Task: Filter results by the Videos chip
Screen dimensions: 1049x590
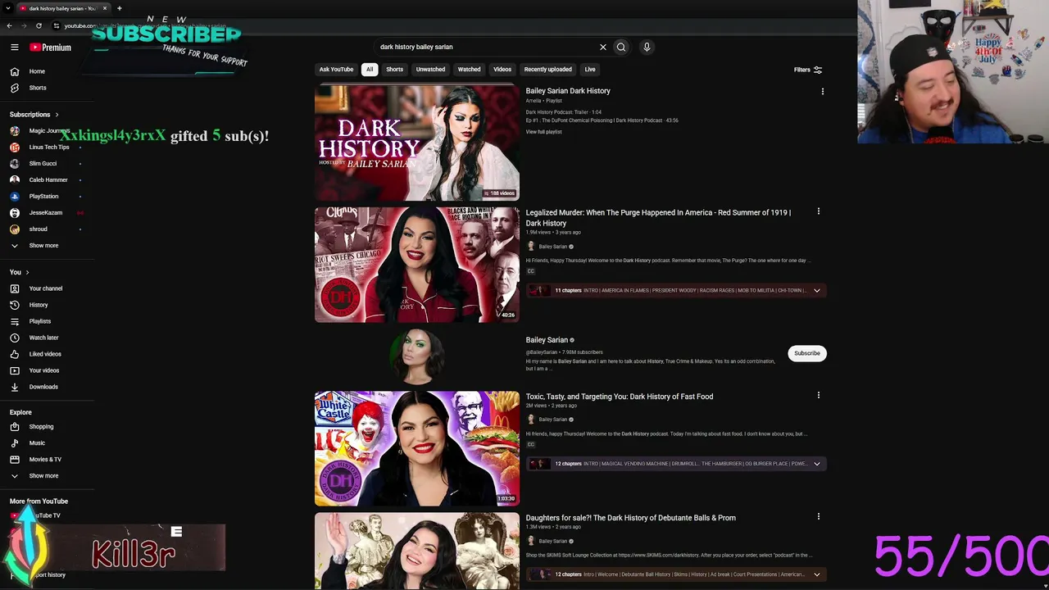Action: tap(502, 70)
